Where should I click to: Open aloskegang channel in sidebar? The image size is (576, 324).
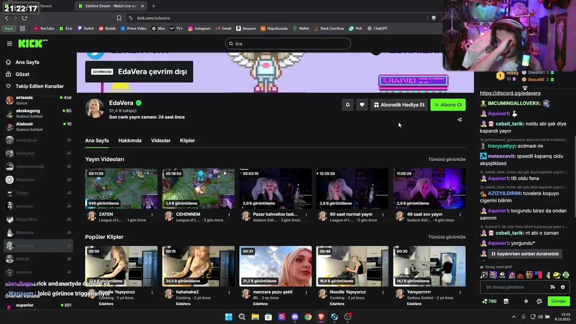(38, 113)
